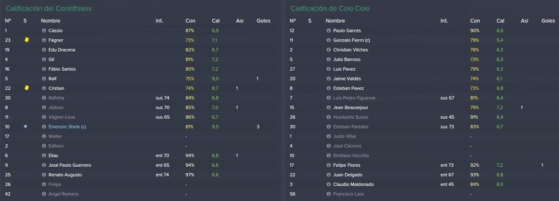This screenshot has width=559, height=201.
Task: Click info icon beside Felipe Flores
Action: coord(329,165)
